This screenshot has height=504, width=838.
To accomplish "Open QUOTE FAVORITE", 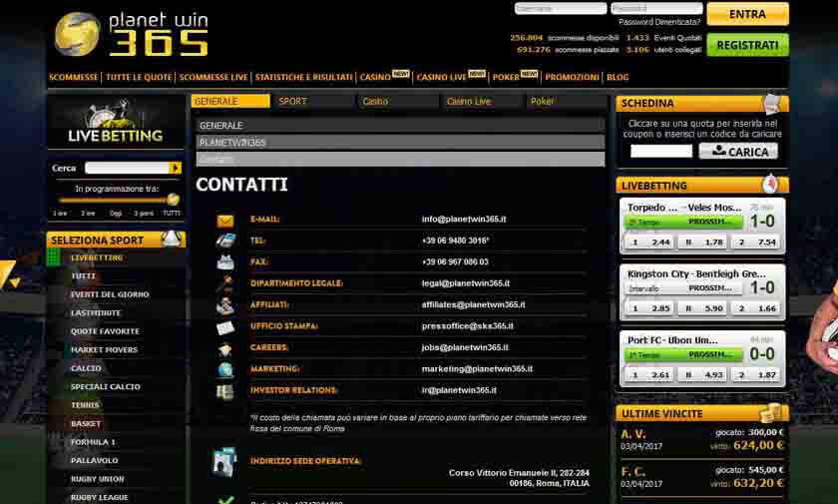I will coord(105,331).
